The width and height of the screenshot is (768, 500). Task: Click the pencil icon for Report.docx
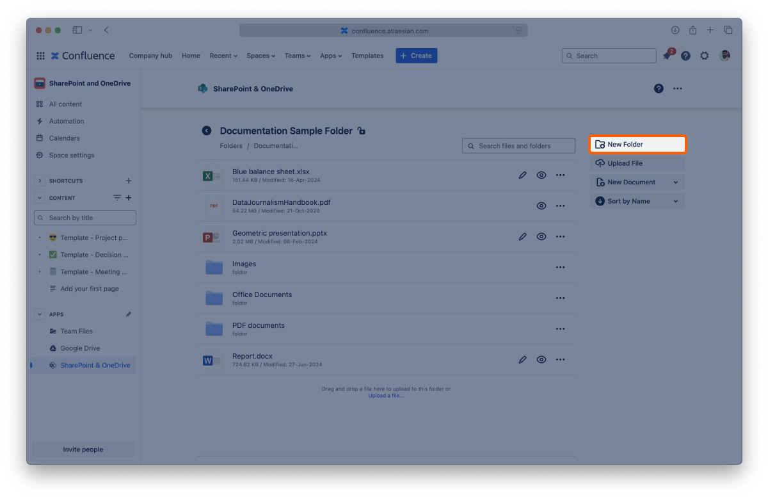522,360
